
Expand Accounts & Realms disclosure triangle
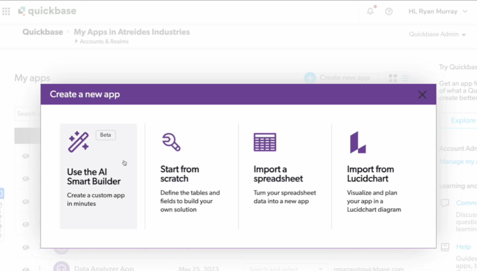click(76, 42)
